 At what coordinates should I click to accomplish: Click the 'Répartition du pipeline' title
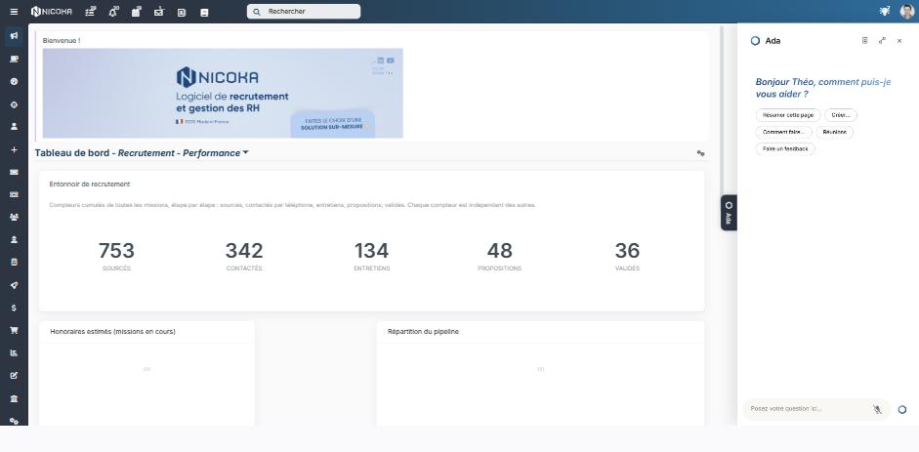423,332
